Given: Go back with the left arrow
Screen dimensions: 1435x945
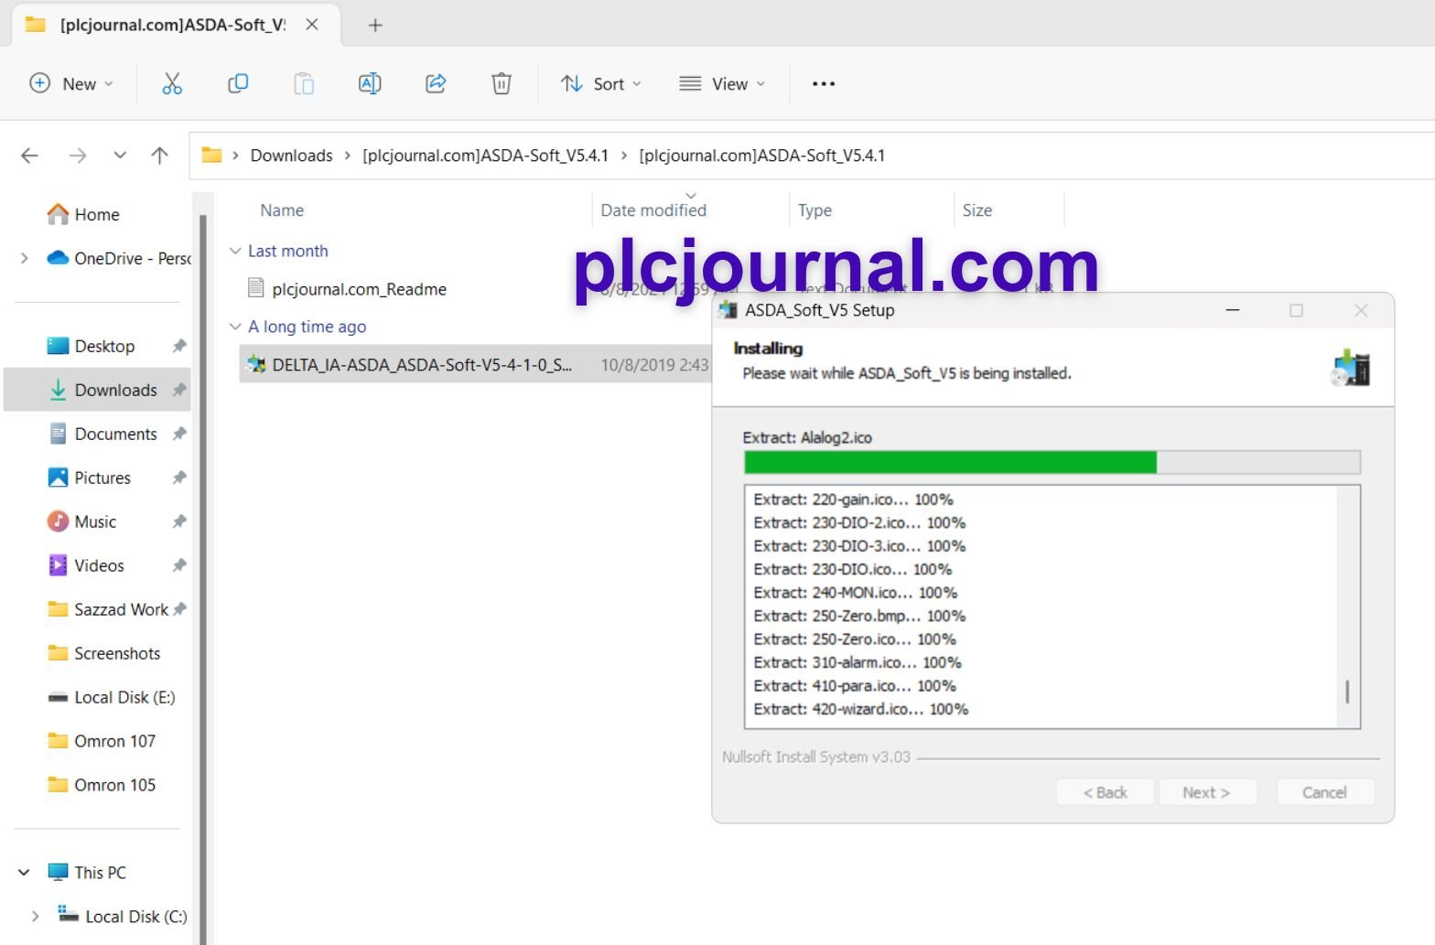Looking at the screenshot, I should coord(30,156).
